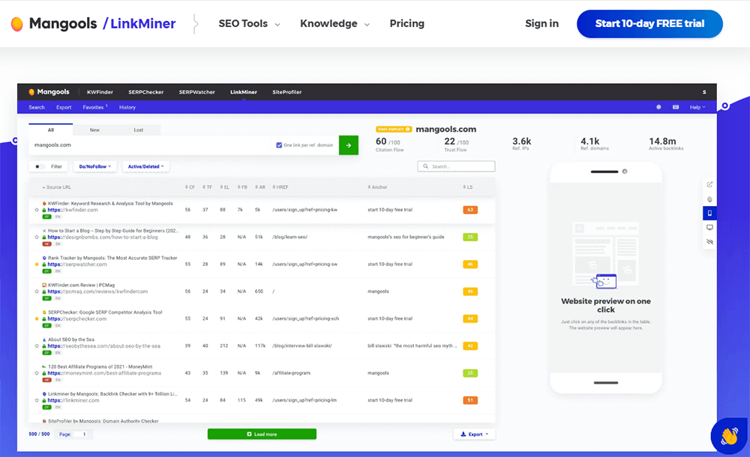Sort table by TF column header
The width and height of the screenshot is (750, 457).
click(207, 187)
